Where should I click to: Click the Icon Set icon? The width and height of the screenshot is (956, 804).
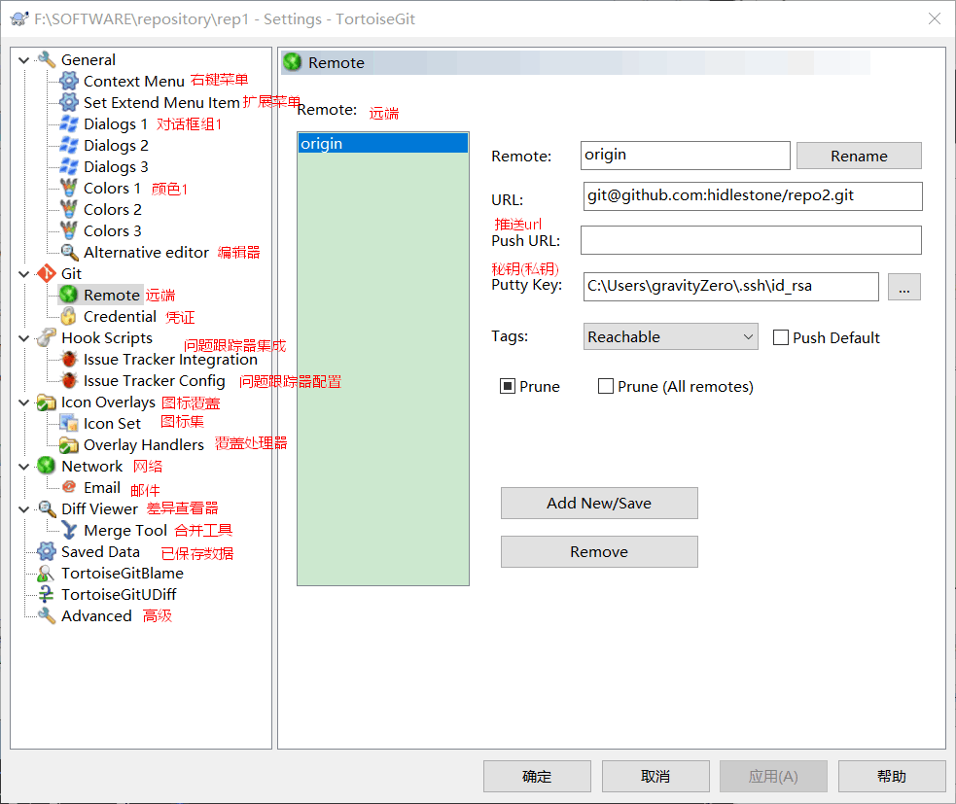pos(69,423)
